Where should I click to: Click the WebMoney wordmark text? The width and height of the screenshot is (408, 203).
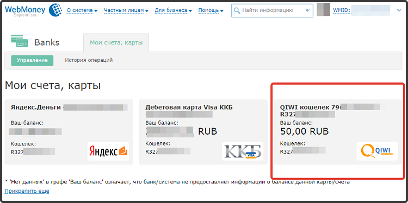[25, 10]
